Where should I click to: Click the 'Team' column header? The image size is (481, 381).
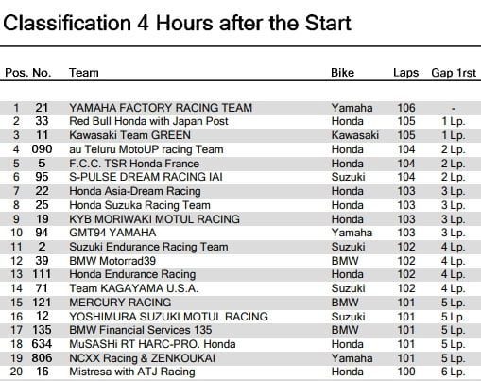84,73
